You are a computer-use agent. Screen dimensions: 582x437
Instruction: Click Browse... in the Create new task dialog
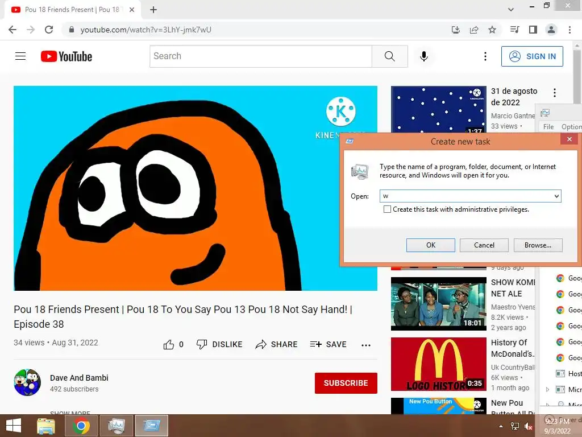click(538, 245)
